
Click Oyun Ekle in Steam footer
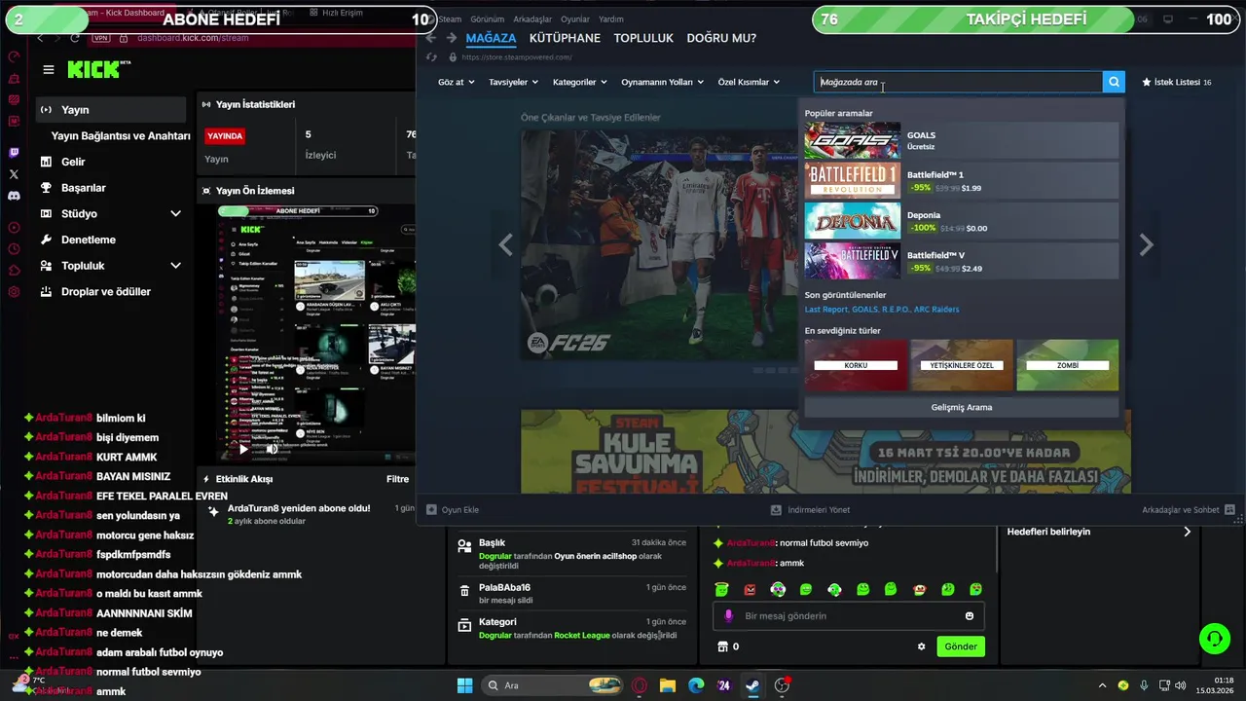[x=453, y=510]
